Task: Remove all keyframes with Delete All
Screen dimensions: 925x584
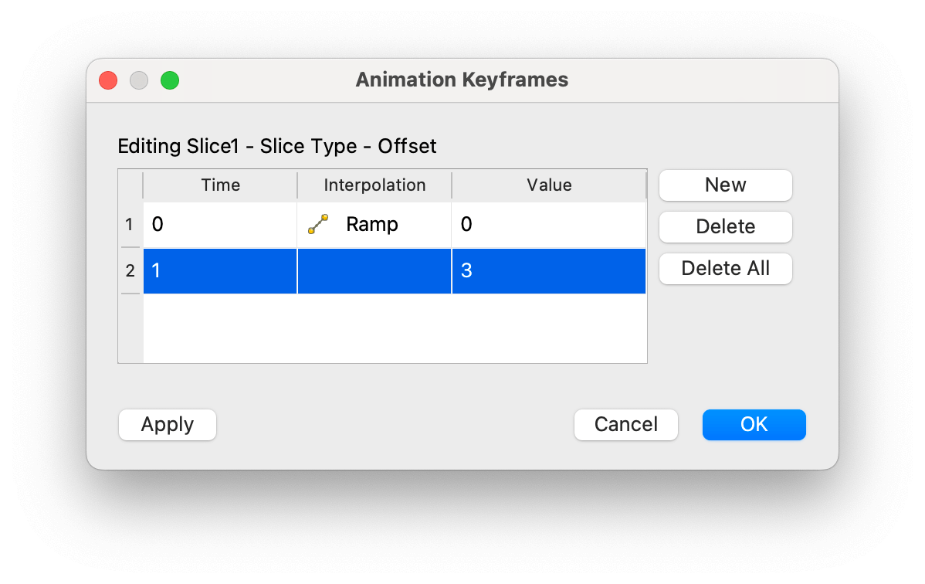Action: (725, 268)
